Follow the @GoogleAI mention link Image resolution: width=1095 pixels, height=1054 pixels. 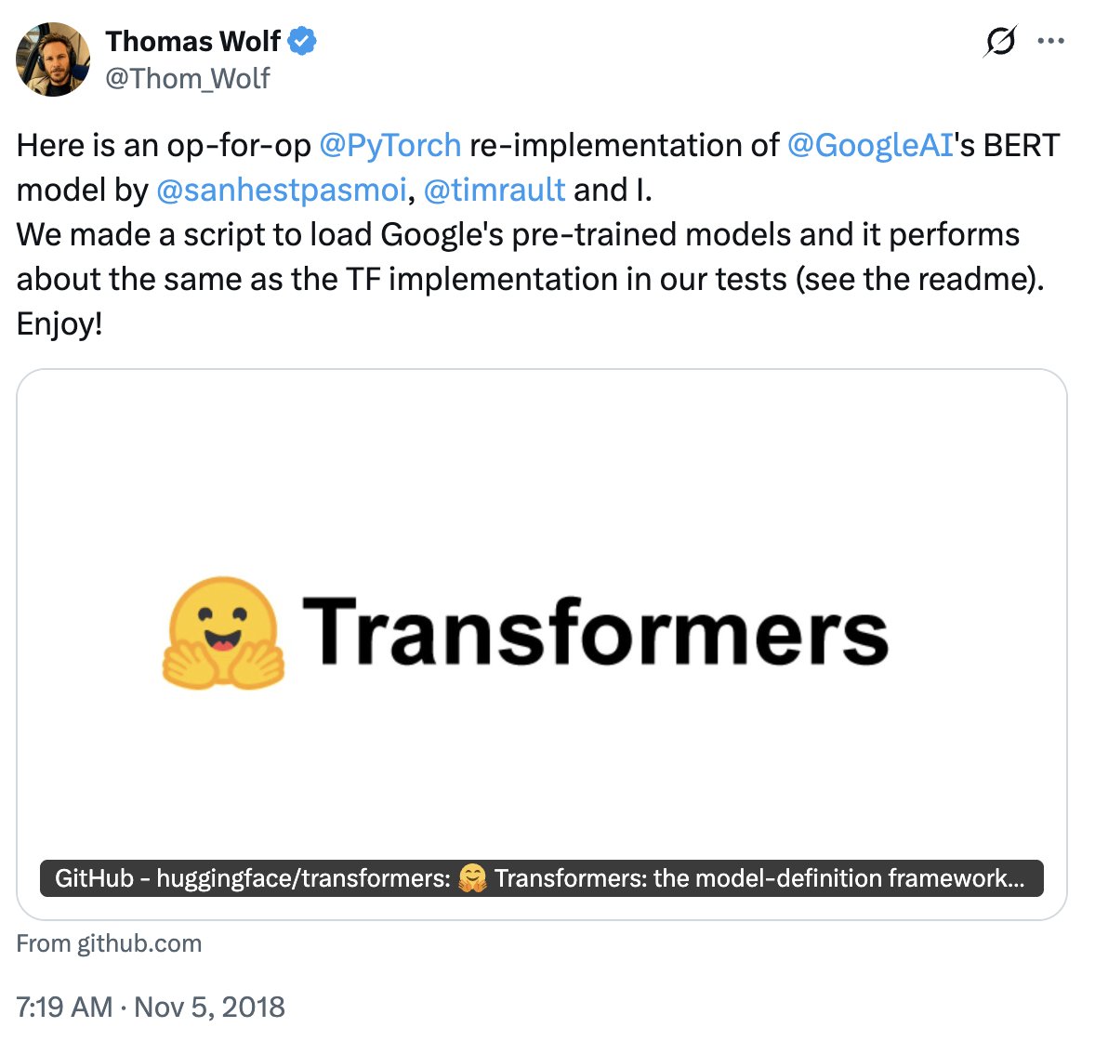click(870, 145)
